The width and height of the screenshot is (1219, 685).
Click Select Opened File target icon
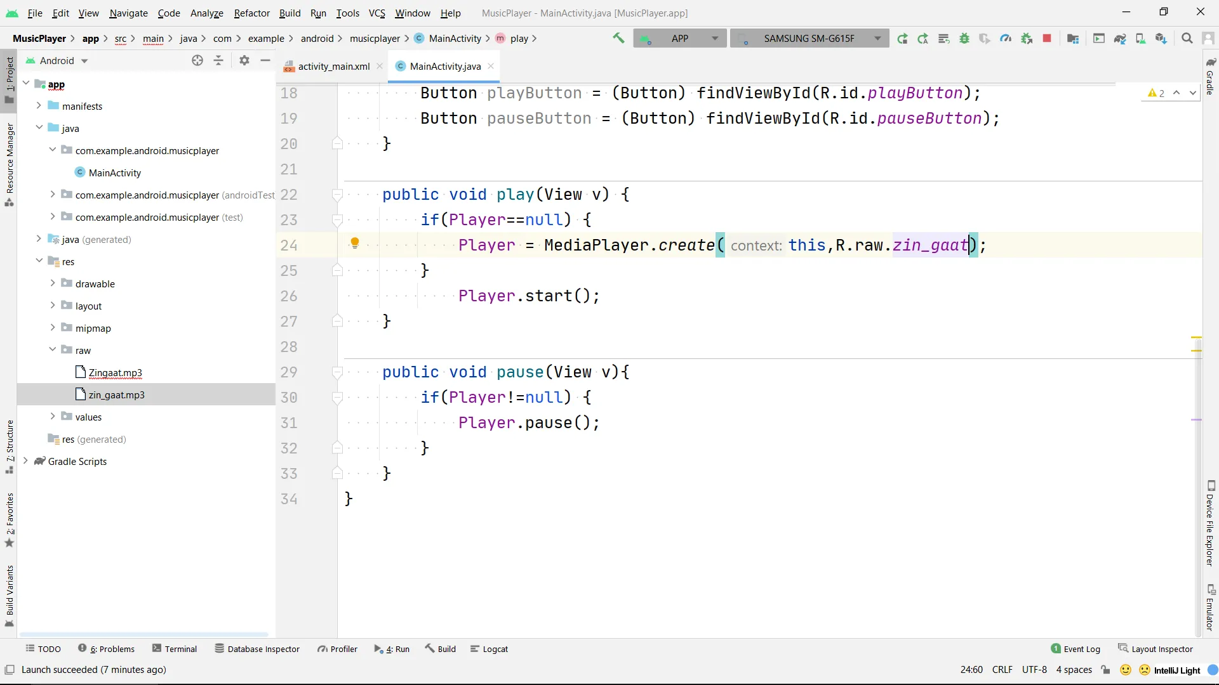tap(197, 60)
